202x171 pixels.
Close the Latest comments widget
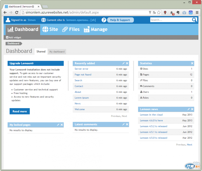[x=127, y=124]
